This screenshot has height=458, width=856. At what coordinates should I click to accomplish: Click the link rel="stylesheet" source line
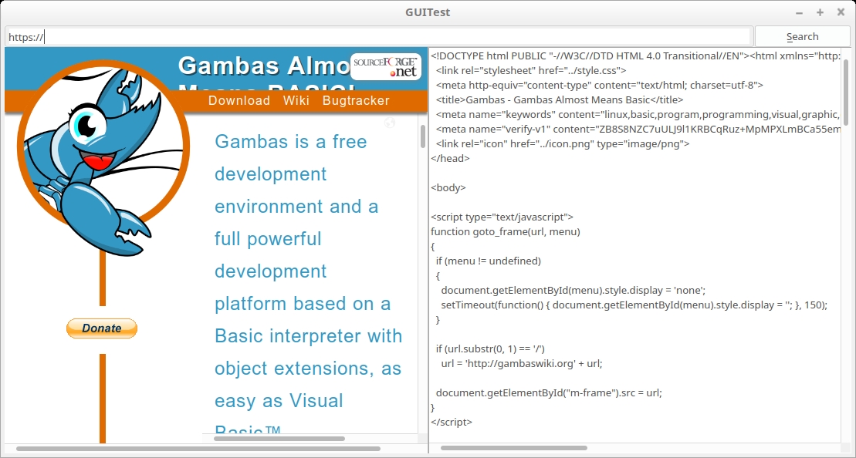[531, 70]
